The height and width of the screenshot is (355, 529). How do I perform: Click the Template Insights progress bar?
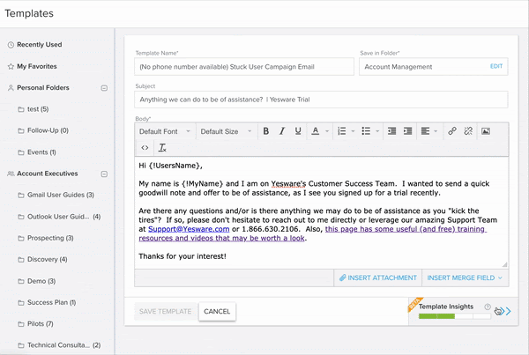[448, 314]
